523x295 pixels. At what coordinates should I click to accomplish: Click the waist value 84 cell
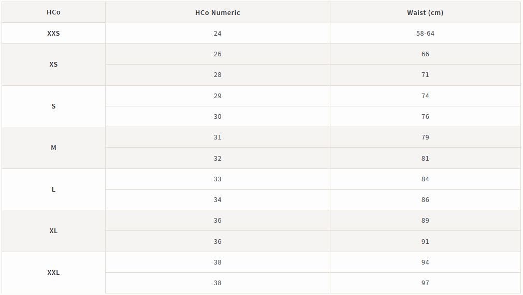(x=425, y=179)
